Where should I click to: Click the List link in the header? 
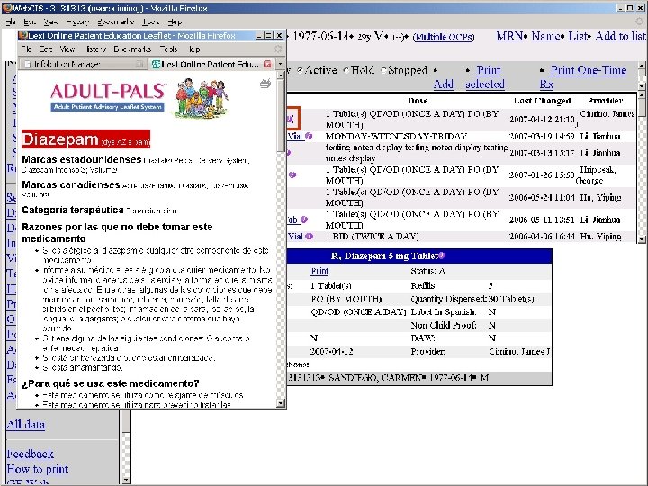click(577, 36)
